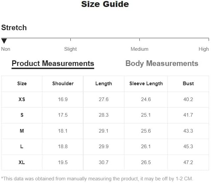Switch to Product Measurements tab
The width and height of the screenshot is (211, 183).
53,64
